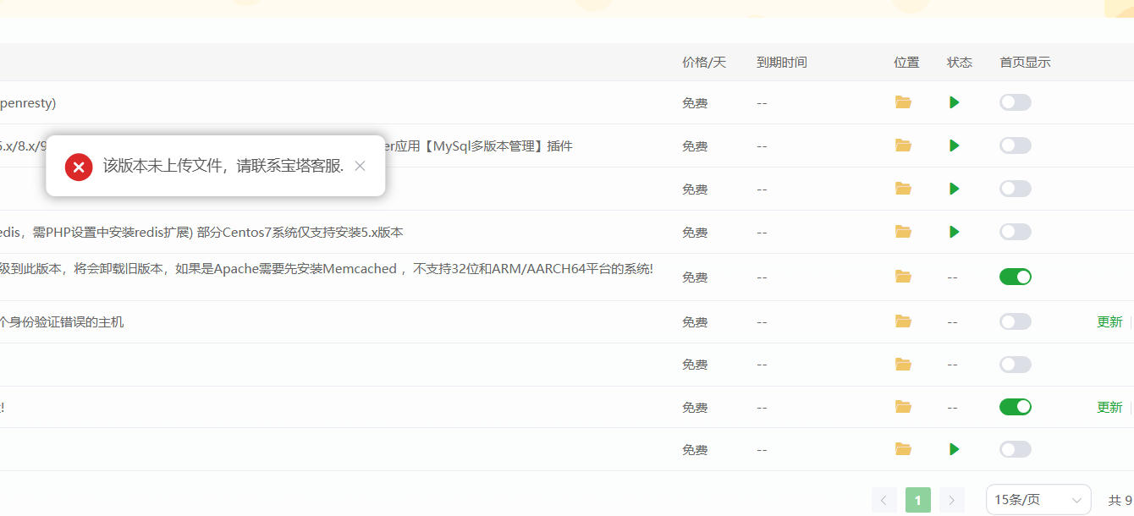1134x516 pixels.
Task: Click 免费 price in the Memcached row
Action: pos(695,277)
